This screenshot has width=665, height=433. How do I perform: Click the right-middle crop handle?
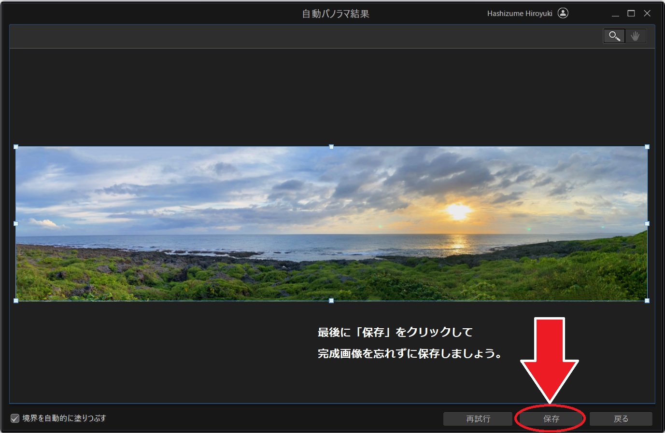coord(647,223)
